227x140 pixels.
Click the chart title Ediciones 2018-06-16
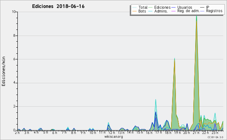58,6
